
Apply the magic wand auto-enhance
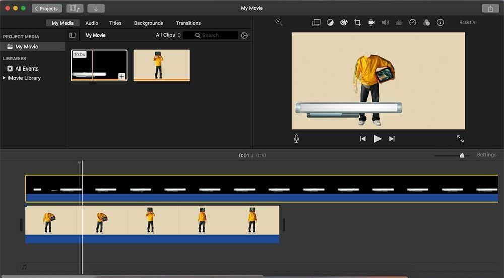[279, 22]
